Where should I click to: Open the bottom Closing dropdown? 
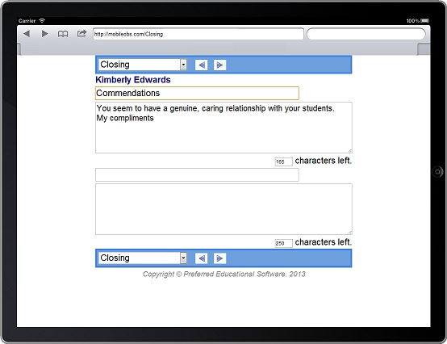point(143,258)
